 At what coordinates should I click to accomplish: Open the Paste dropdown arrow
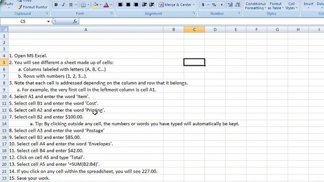9,8
